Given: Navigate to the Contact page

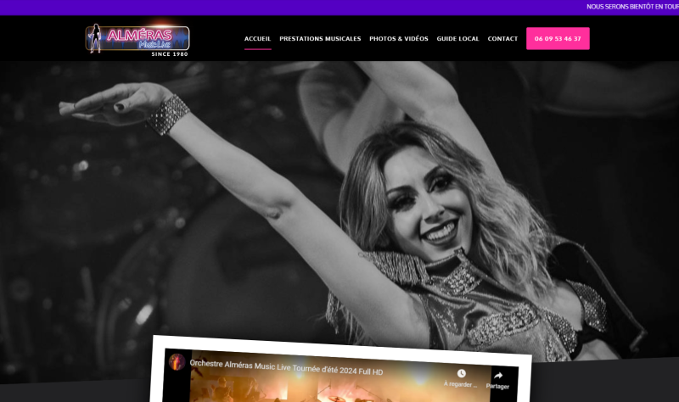Looking at the screenshot, I should click(x=502, y=39).
